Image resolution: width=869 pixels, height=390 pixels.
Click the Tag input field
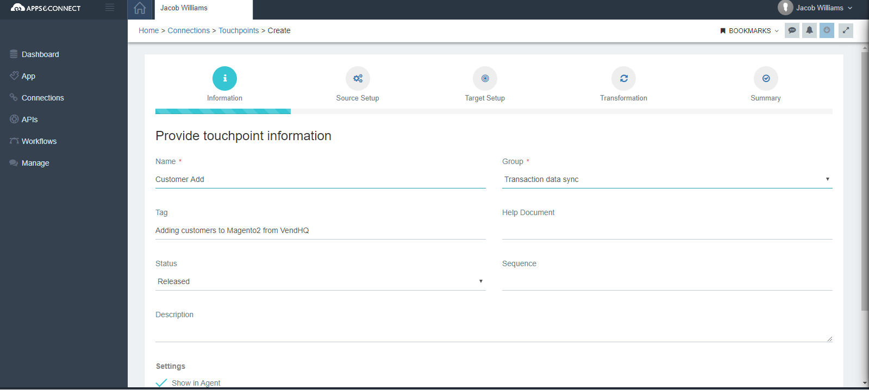320,230
